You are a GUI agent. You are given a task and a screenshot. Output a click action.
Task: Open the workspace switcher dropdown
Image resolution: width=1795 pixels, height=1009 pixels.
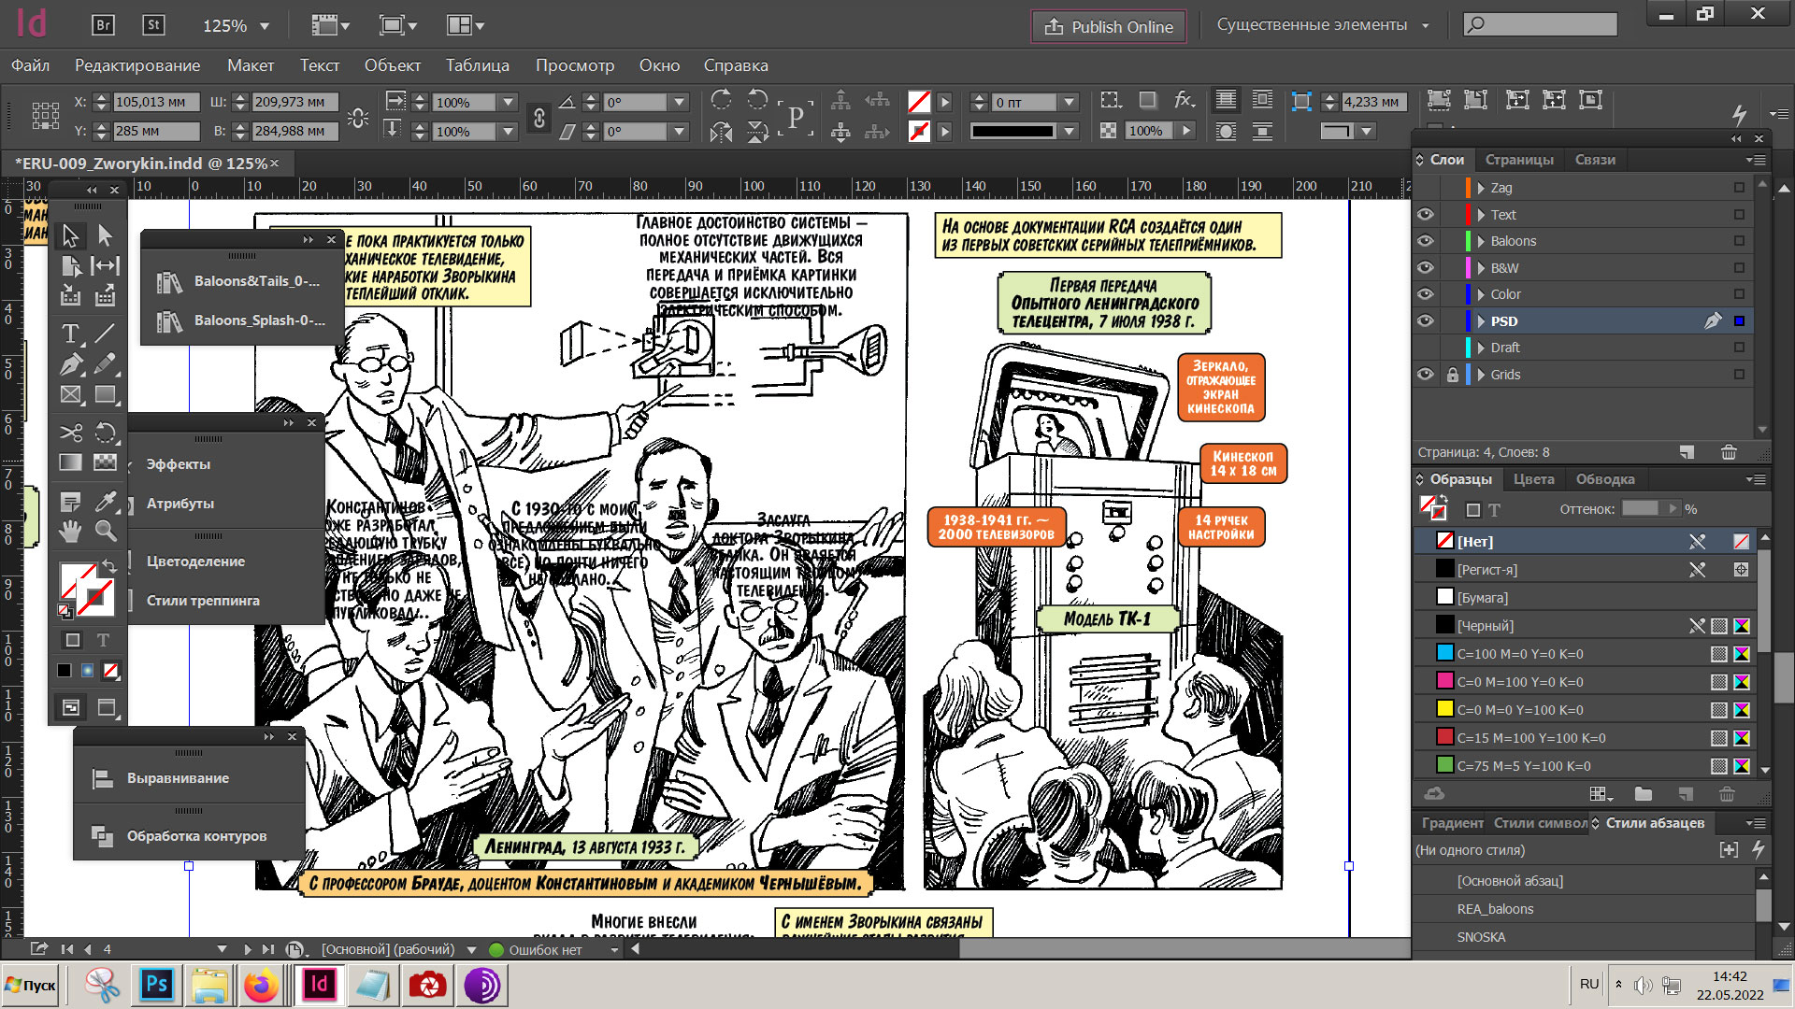coord(1425,25)
